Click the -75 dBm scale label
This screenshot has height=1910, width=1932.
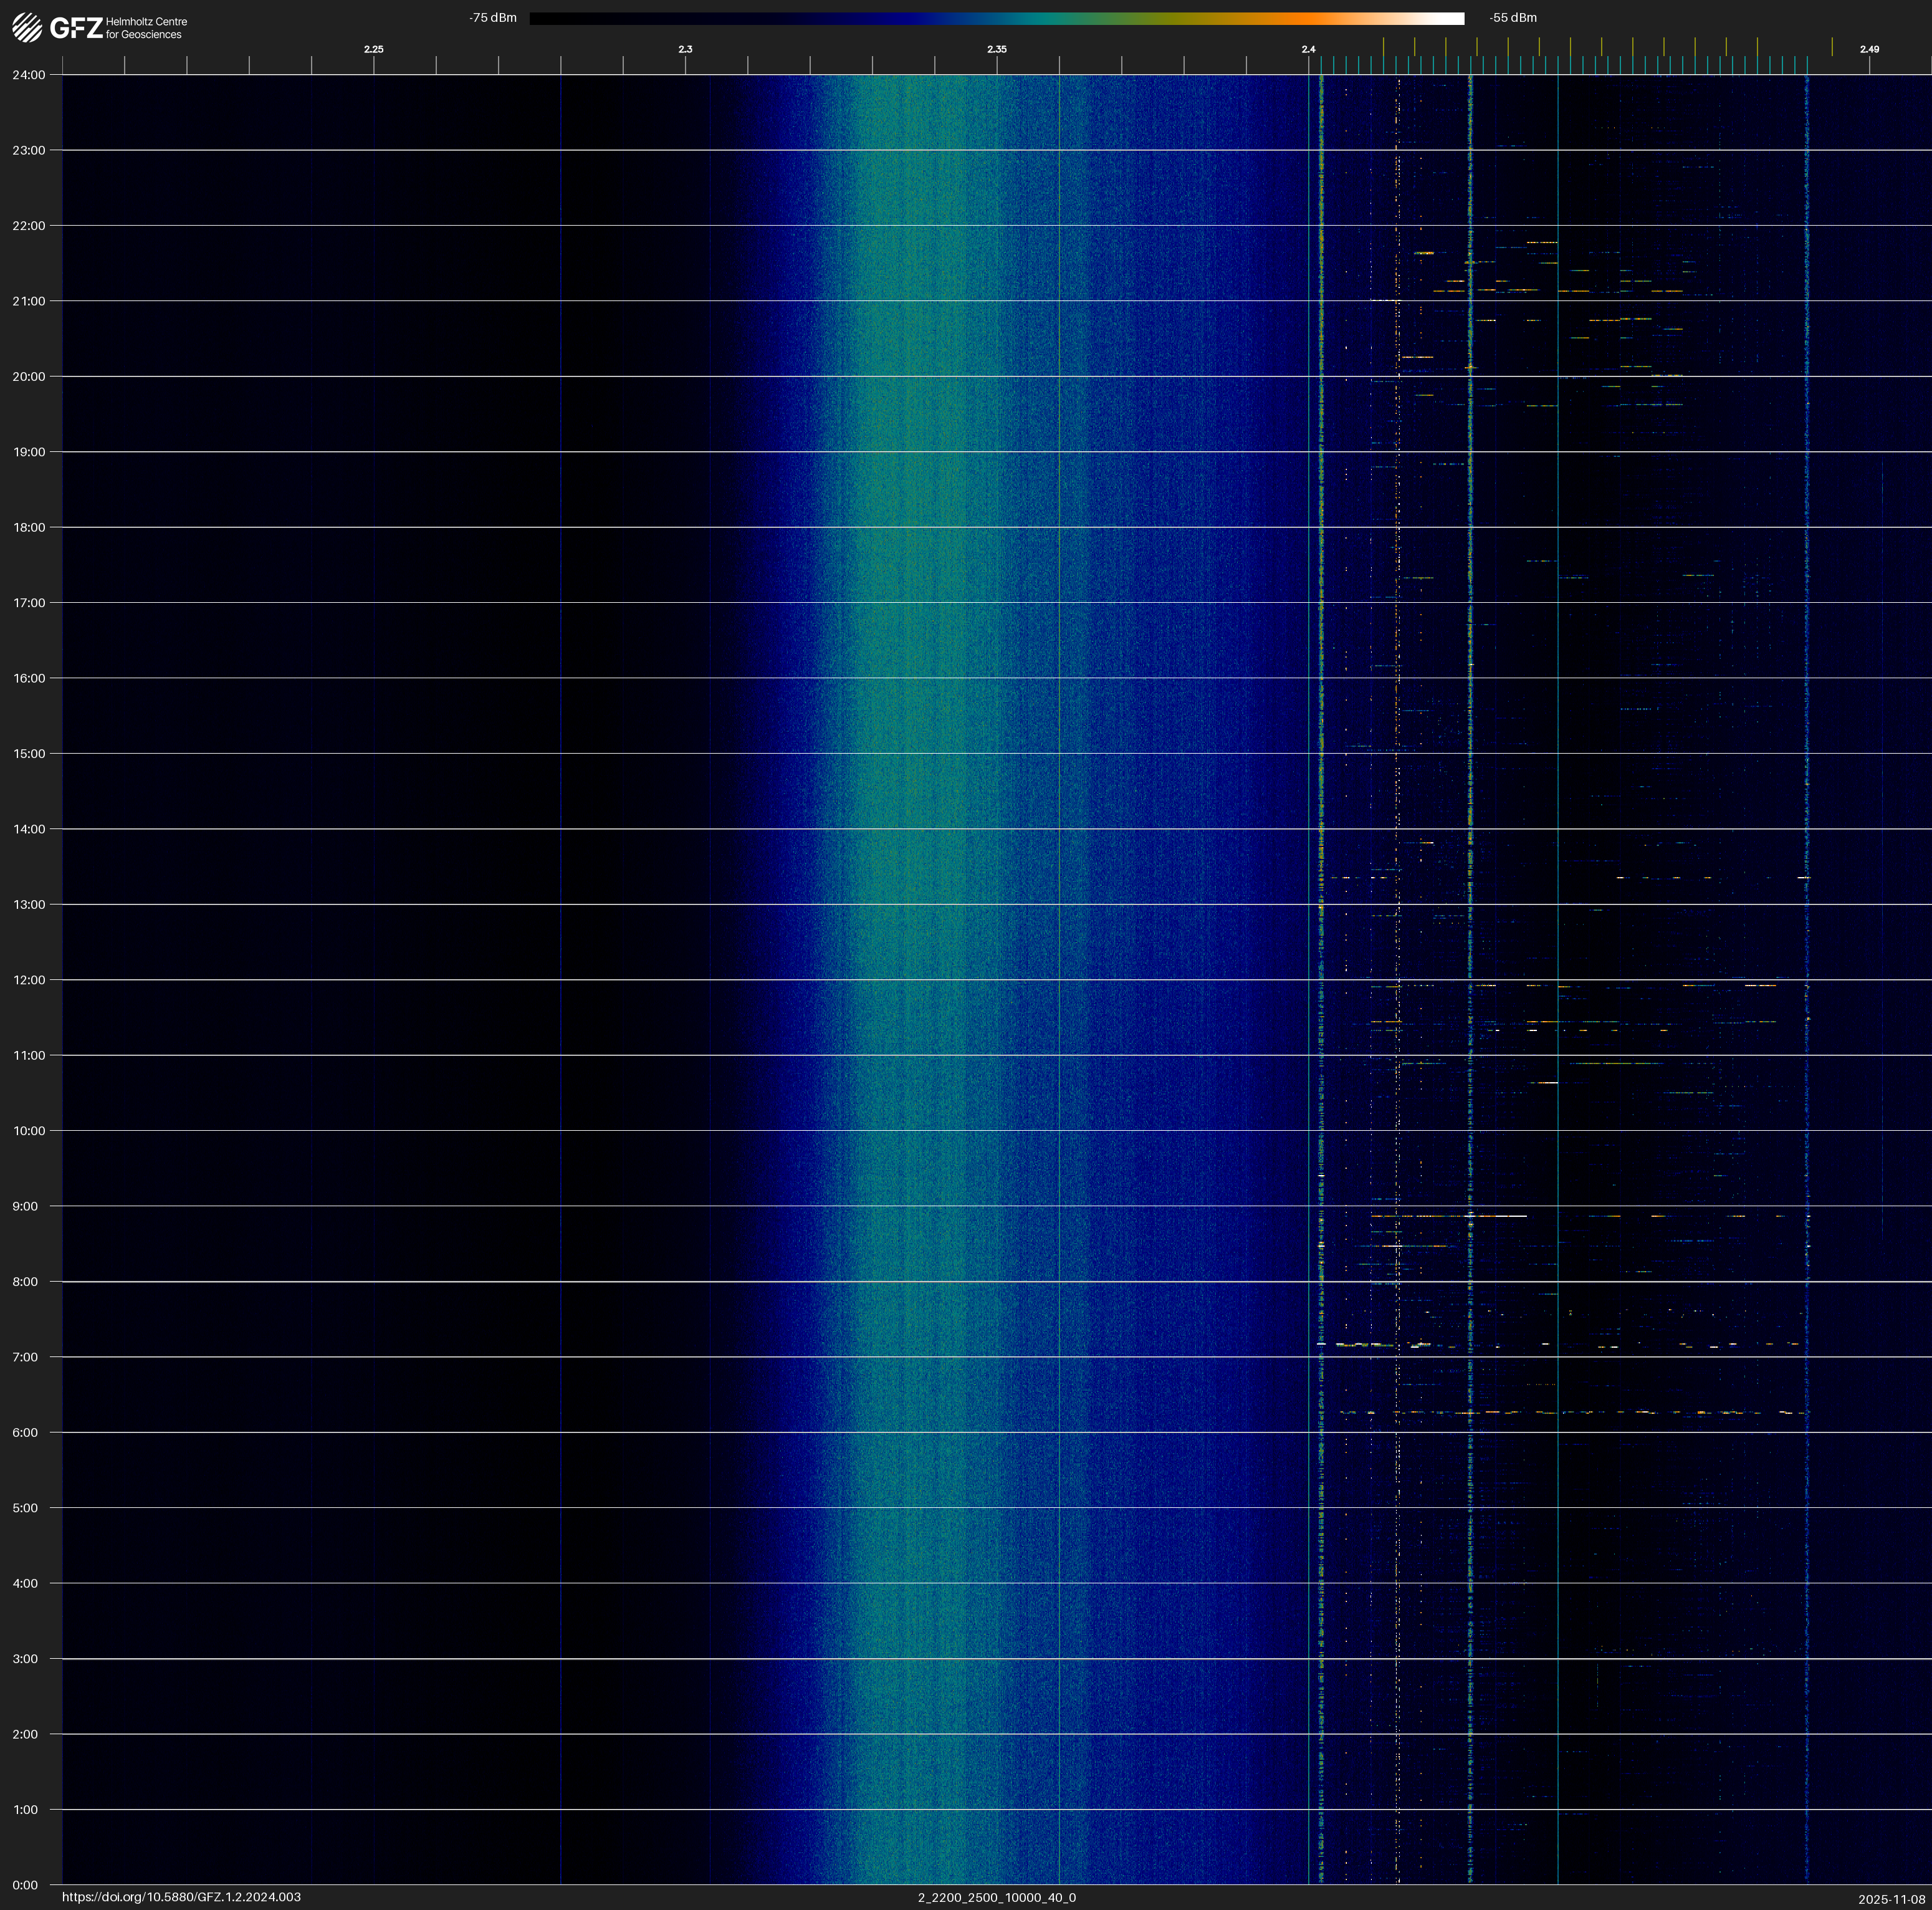coord(493,18)
